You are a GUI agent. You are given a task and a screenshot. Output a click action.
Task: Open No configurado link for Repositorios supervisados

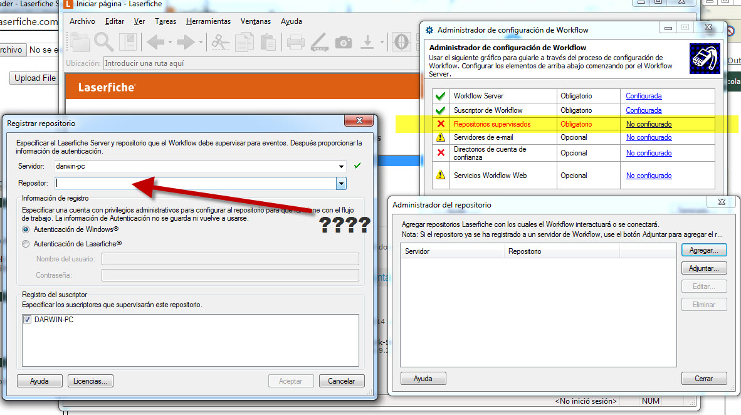tap(649, 124)
